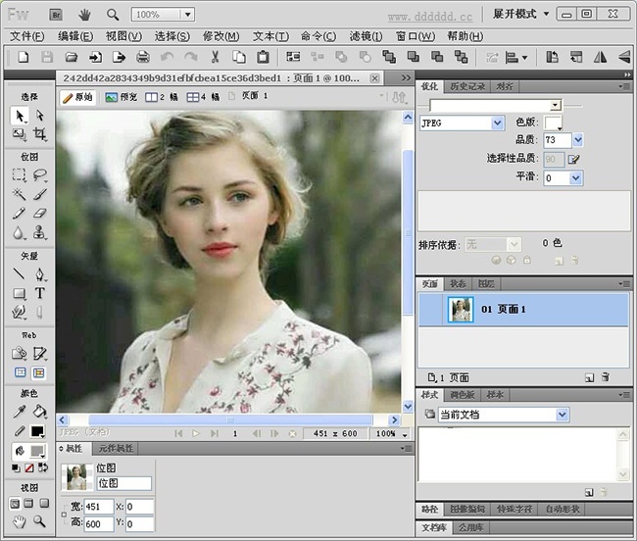Show slices and hotspots
The image size is (637, 541).
(38, 372)
